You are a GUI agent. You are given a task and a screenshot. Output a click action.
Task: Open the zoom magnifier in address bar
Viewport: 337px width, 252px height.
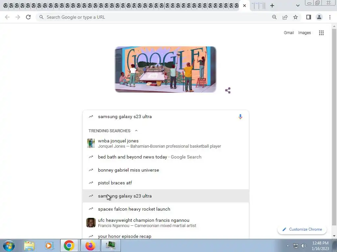[274, 17]
